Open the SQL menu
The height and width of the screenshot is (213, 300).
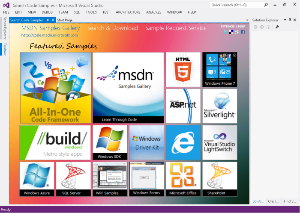[77, 12]
